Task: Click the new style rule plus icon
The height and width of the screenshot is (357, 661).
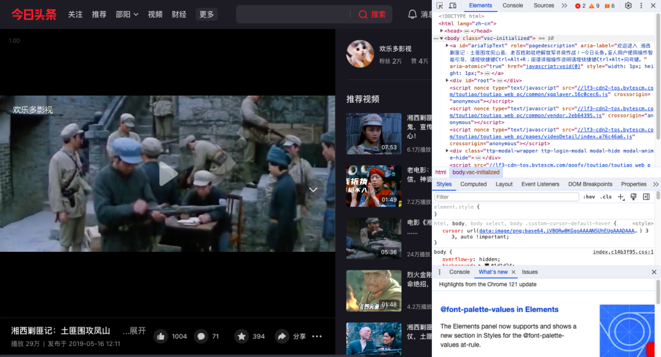Action: (x=620, y=197)
